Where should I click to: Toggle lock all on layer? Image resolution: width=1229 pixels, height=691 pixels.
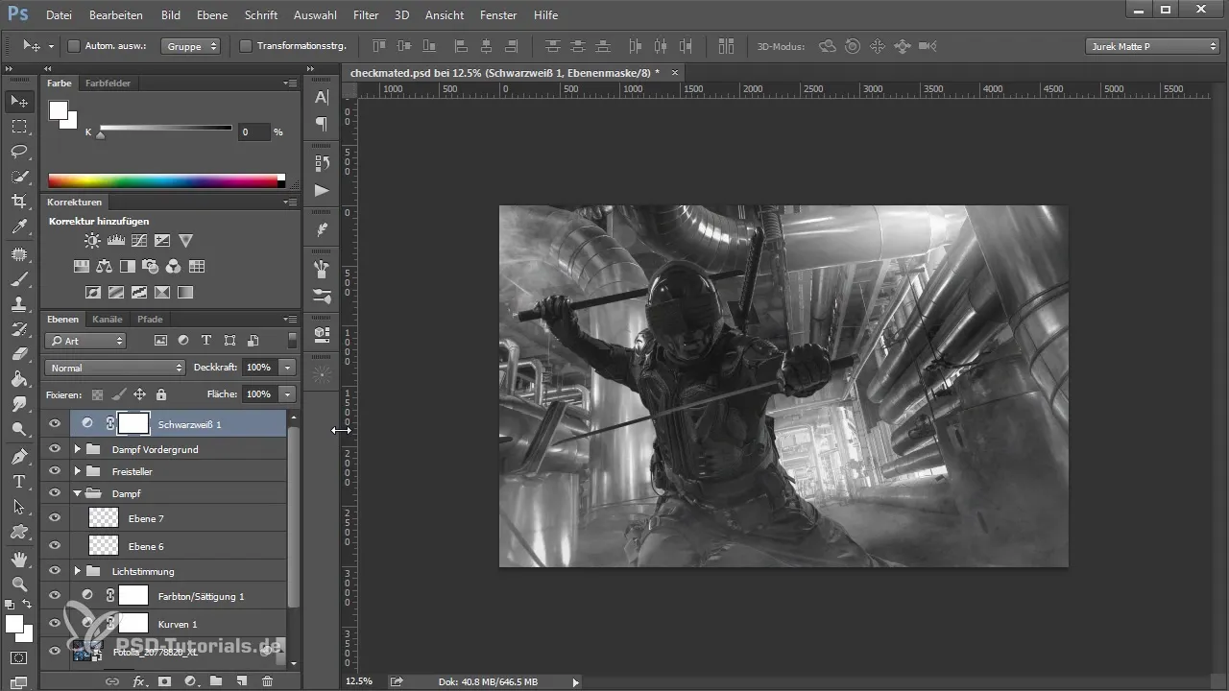pos(160,393)
